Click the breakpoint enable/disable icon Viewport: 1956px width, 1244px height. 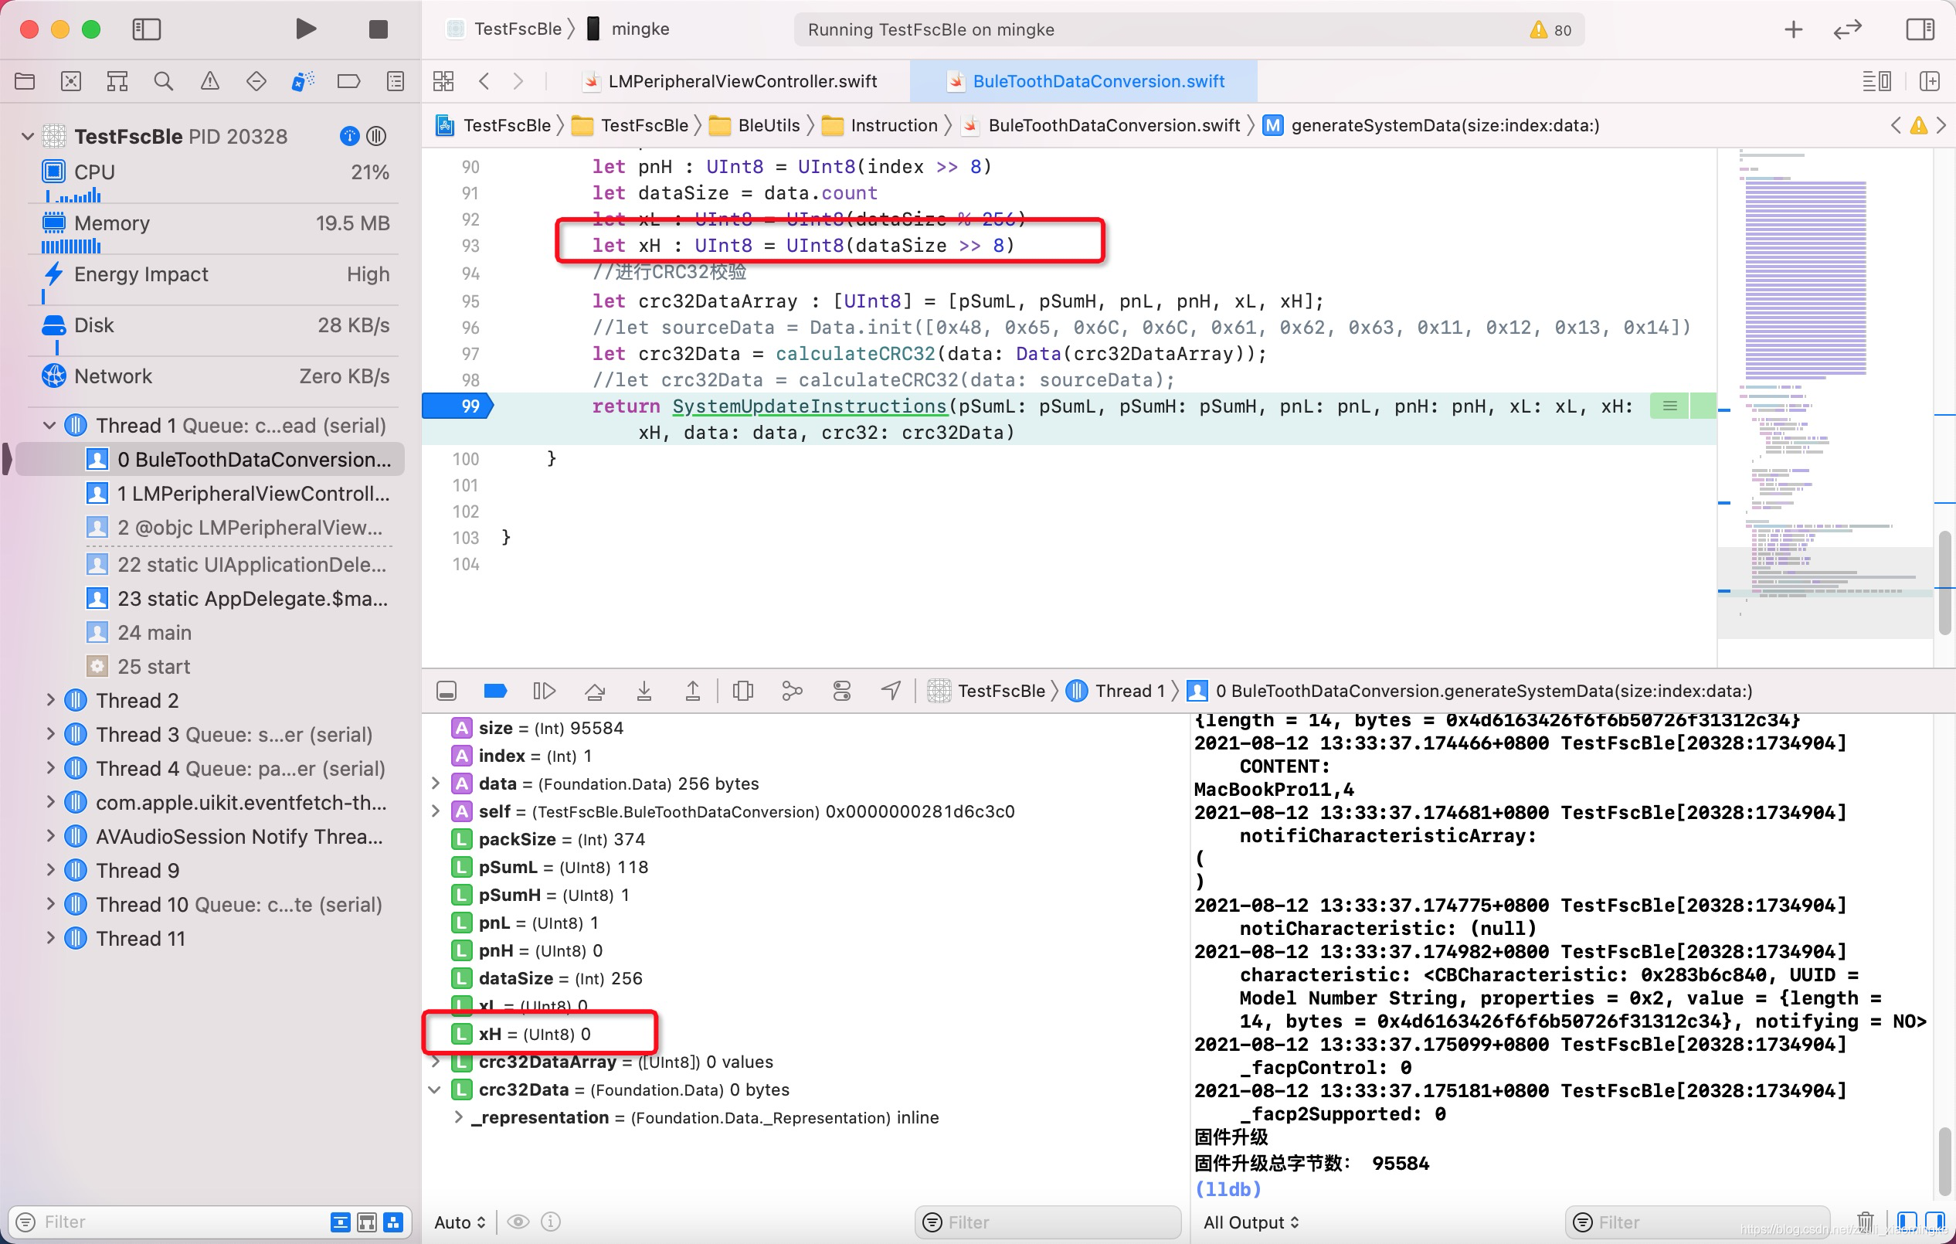[x=497, y=691]
